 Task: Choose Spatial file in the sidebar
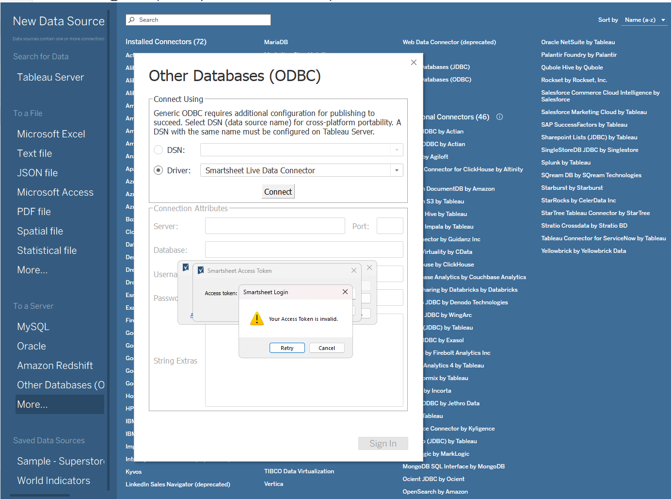pyautogui.click(x=40, y=231)
